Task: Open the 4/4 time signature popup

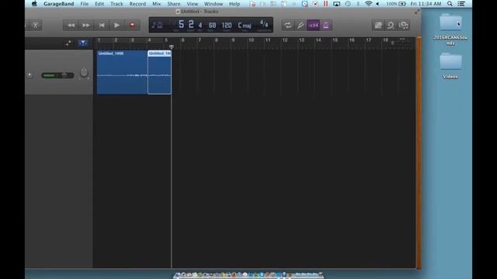Action: pyautogui.click(x=264, y=24)
